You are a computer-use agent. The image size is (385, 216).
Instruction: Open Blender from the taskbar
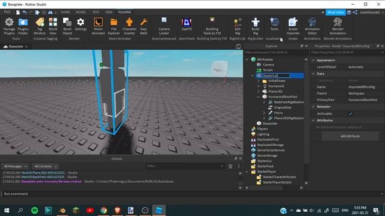62,210
